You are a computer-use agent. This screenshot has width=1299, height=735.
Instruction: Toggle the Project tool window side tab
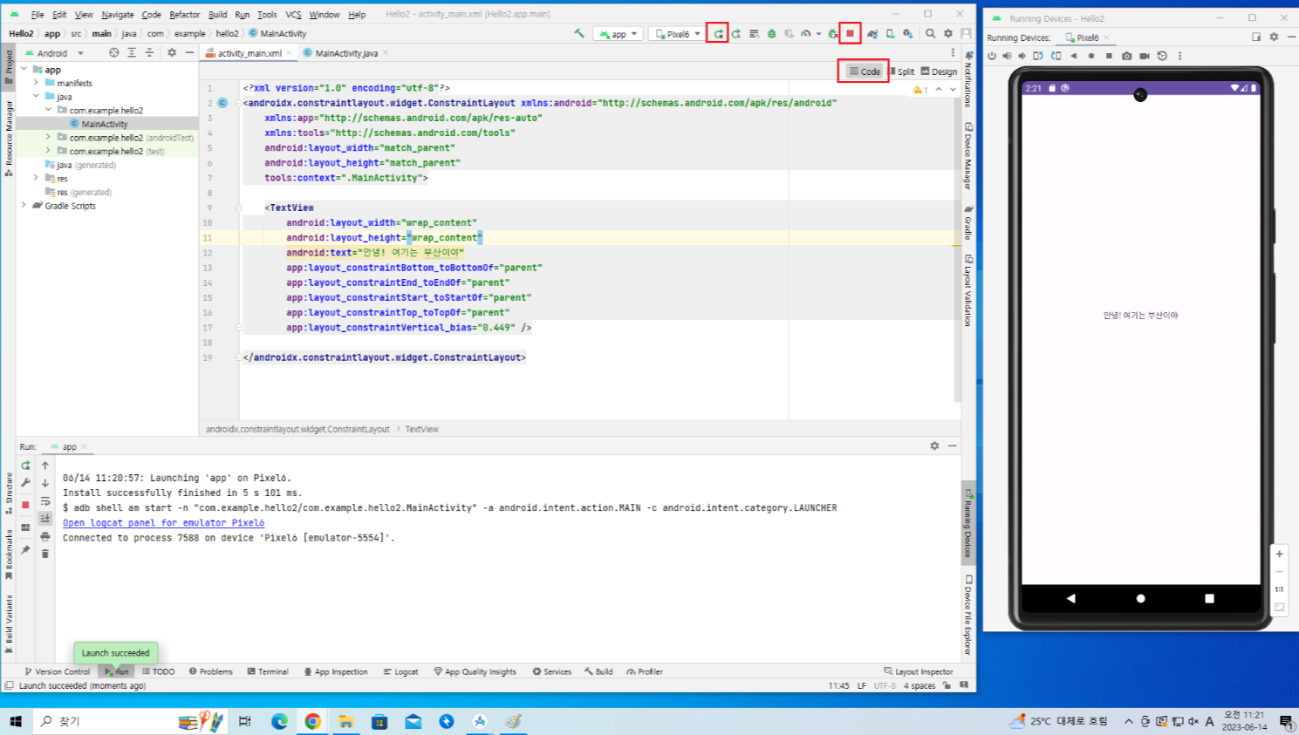[9, 67]
